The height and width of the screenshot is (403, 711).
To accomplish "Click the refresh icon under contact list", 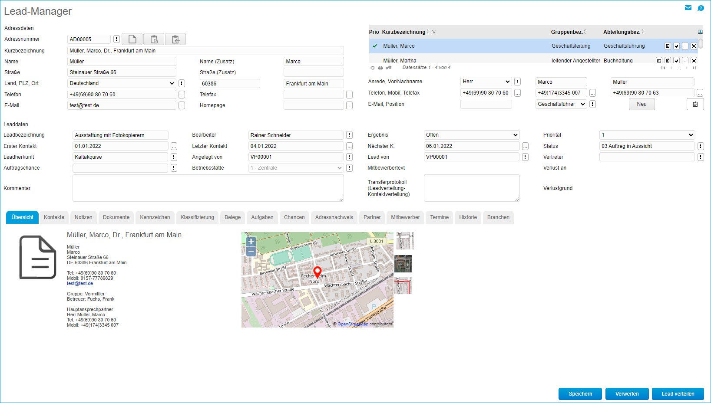I will click(372, 68).
